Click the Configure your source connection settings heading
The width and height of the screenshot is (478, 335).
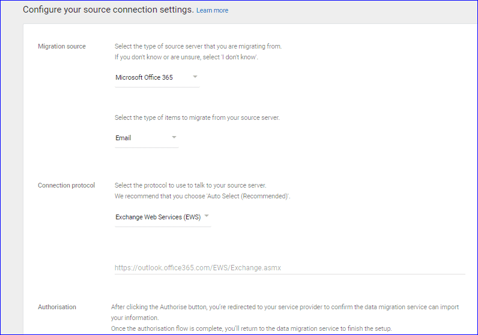tap(108, 10)
